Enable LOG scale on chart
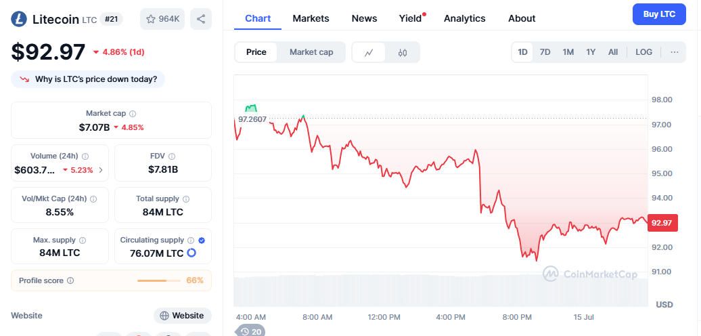Screen dimensions: 701x336 click(x=644, y=52)
